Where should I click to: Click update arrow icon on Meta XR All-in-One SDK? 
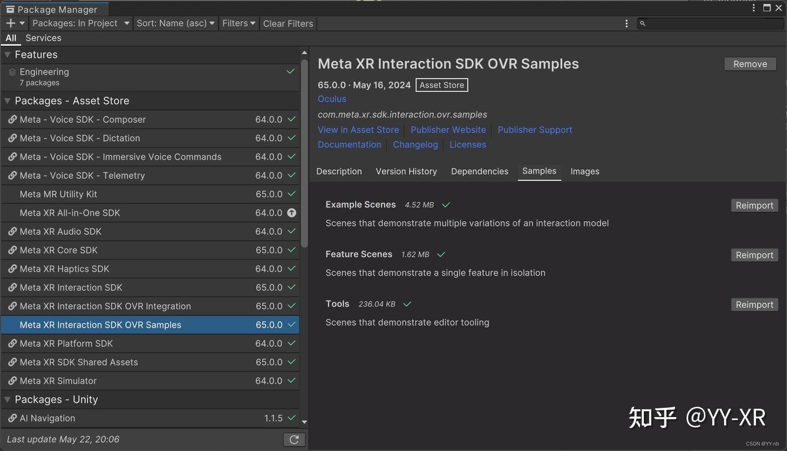point(292,213)
